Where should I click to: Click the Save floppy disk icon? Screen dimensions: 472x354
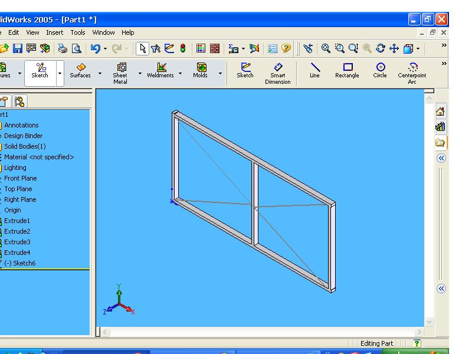click(18, 49)
